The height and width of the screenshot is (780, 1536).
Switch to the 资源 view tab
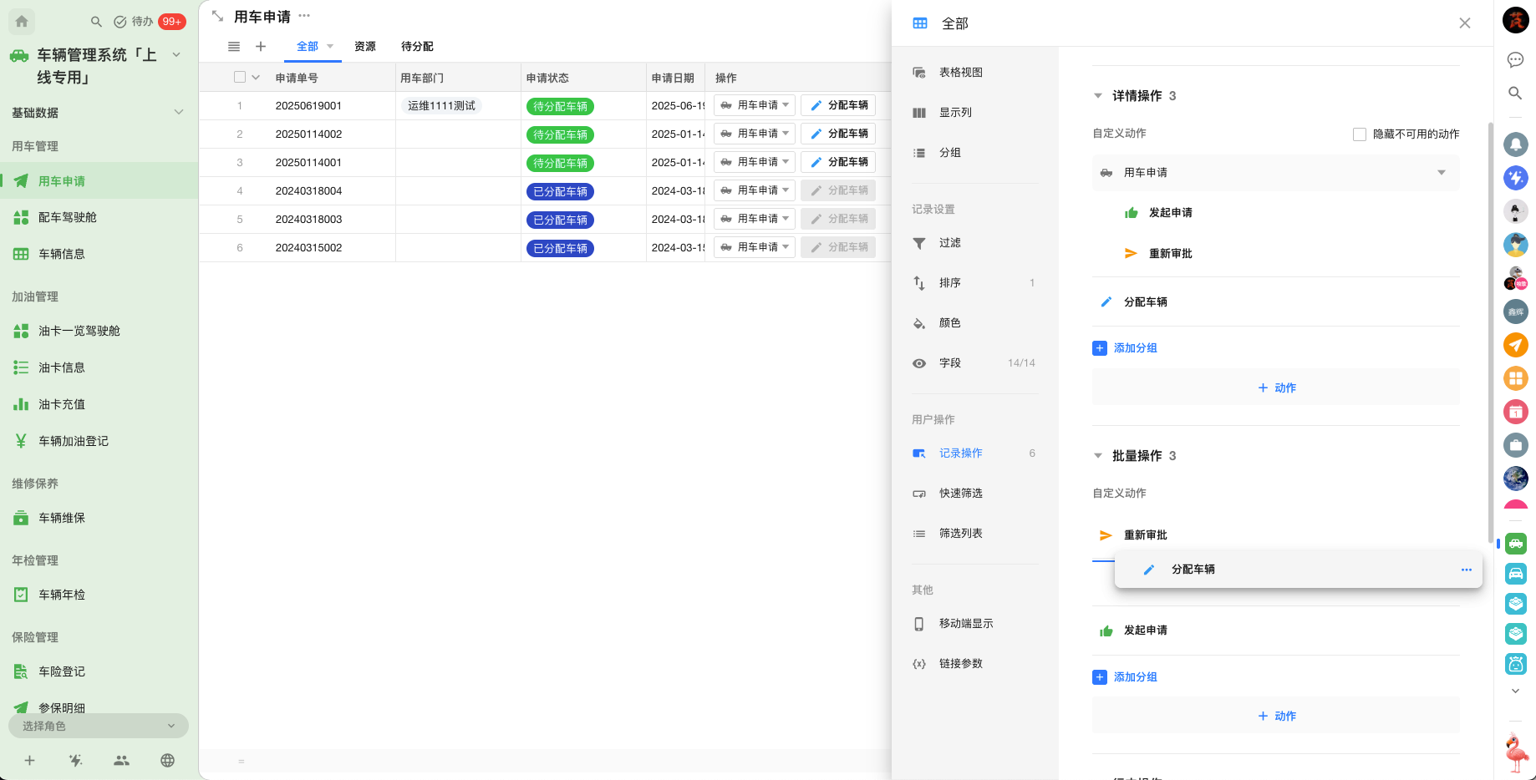coord(365,47)
